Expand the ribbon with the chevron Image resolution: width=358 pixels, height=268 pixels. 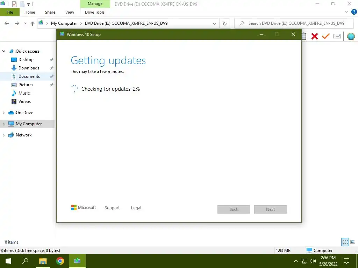point(346,12)
